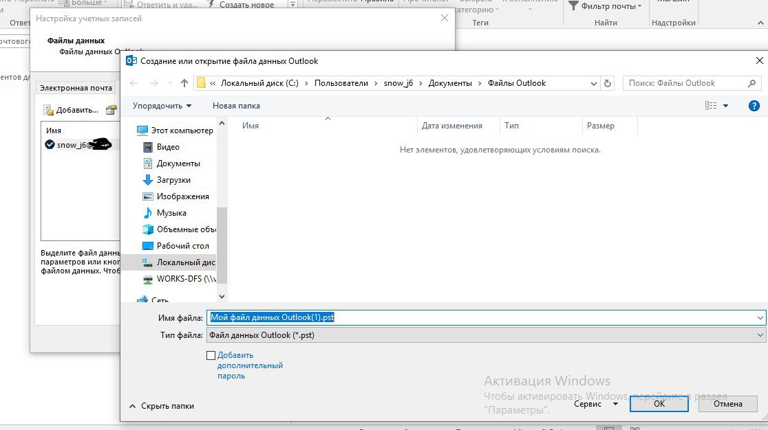
Task: Click the Создать новое quick step
Action: (242, 5)
